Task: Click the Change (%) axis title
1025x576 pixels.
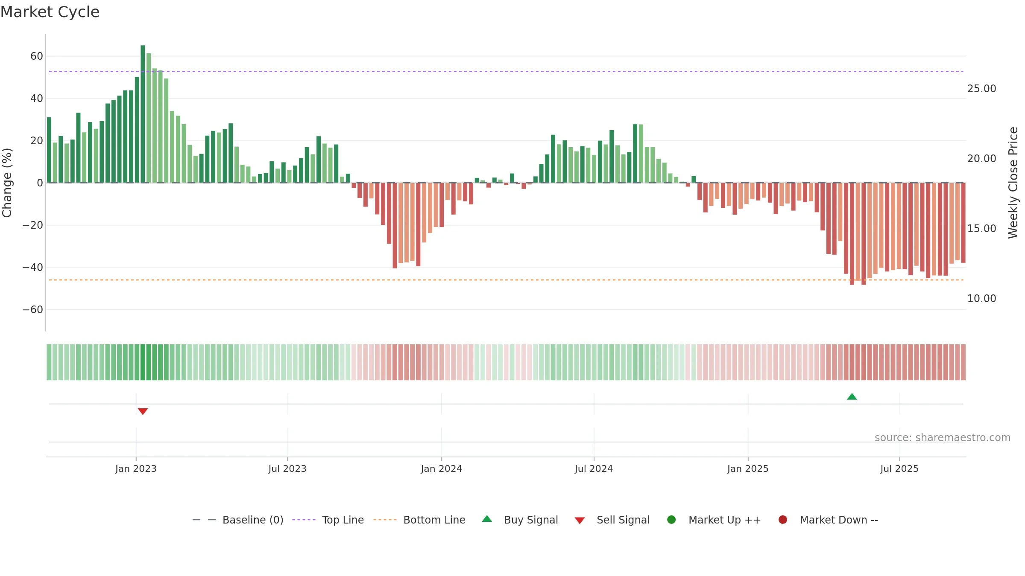Action: 7,183
